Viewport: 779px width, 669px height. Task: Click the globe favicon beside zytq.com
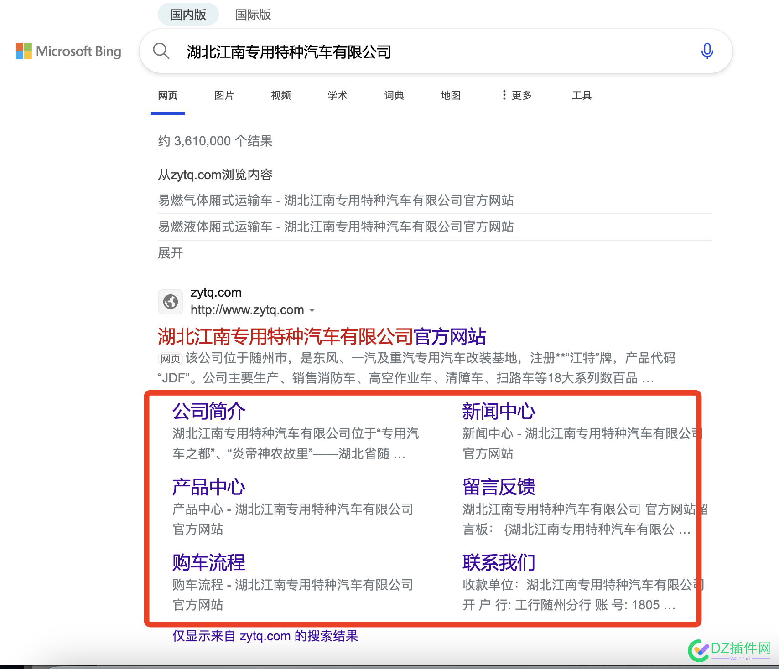pos(171,302)
